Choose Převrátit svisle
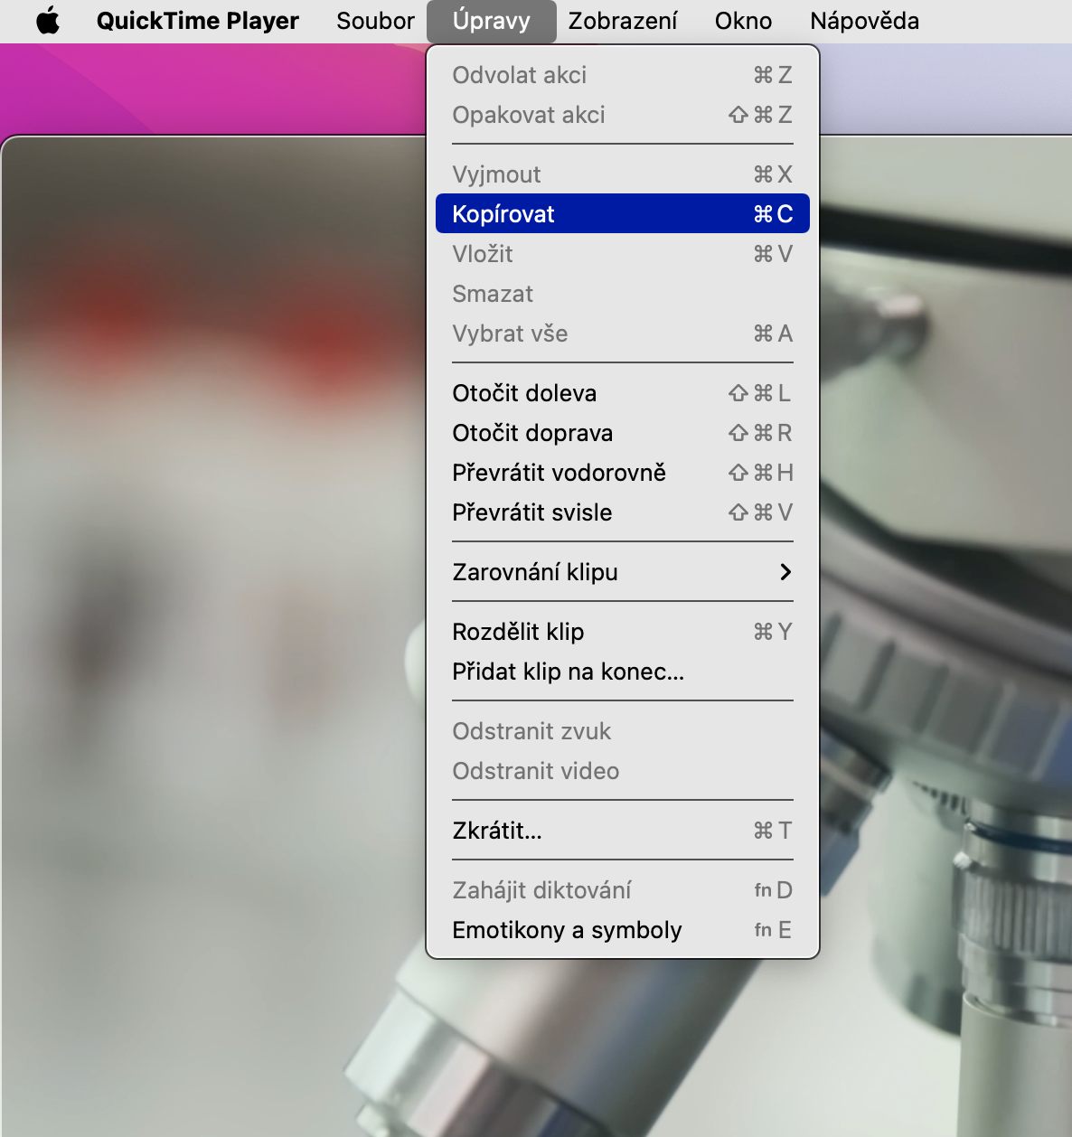The image size is (1072, 1137). pyautogui.click(x=622, y=512)
